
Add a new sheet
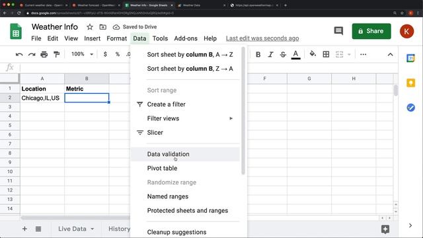[x=24, y=229]
